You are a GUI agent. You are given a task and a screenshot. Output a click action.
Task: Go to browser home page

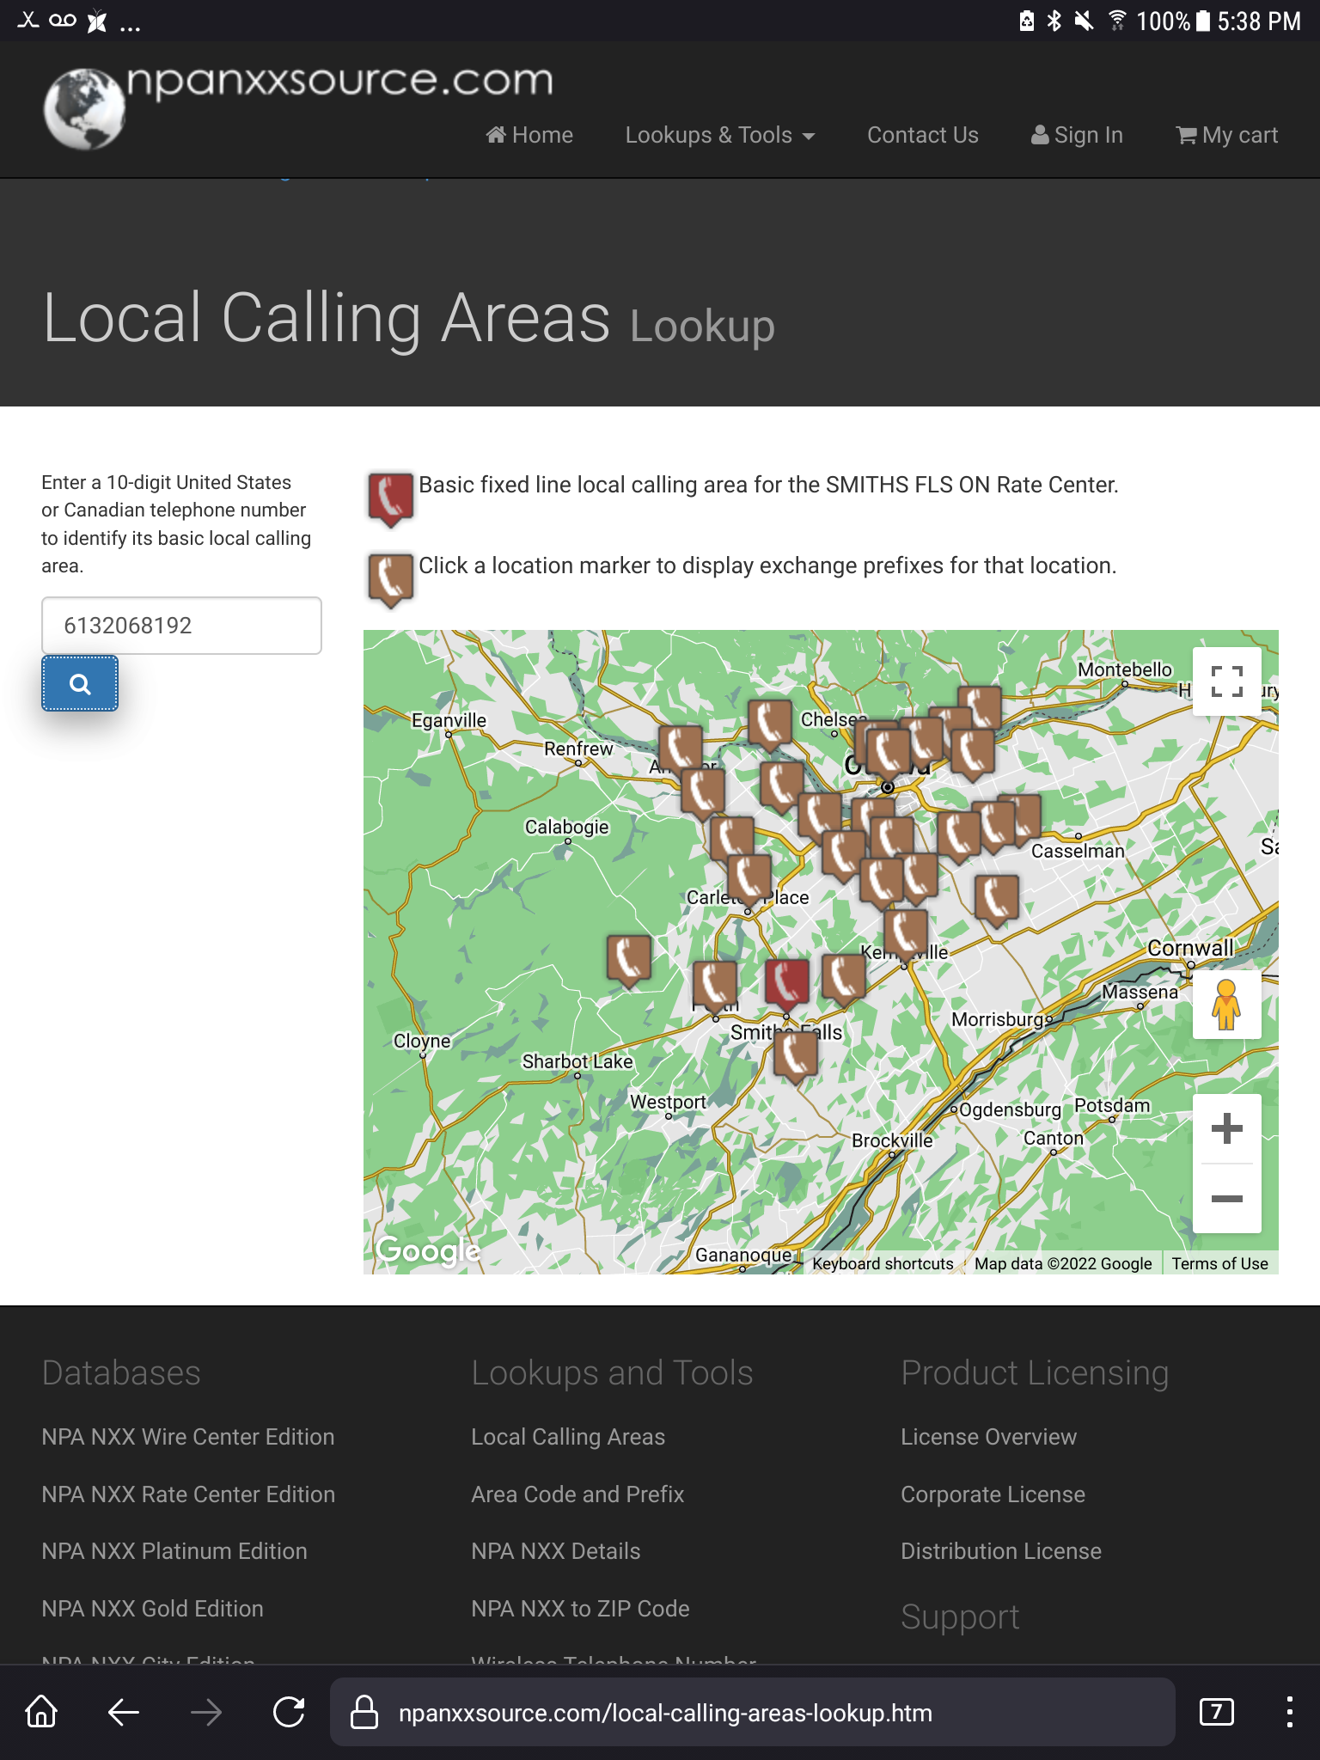point(41,1713)
